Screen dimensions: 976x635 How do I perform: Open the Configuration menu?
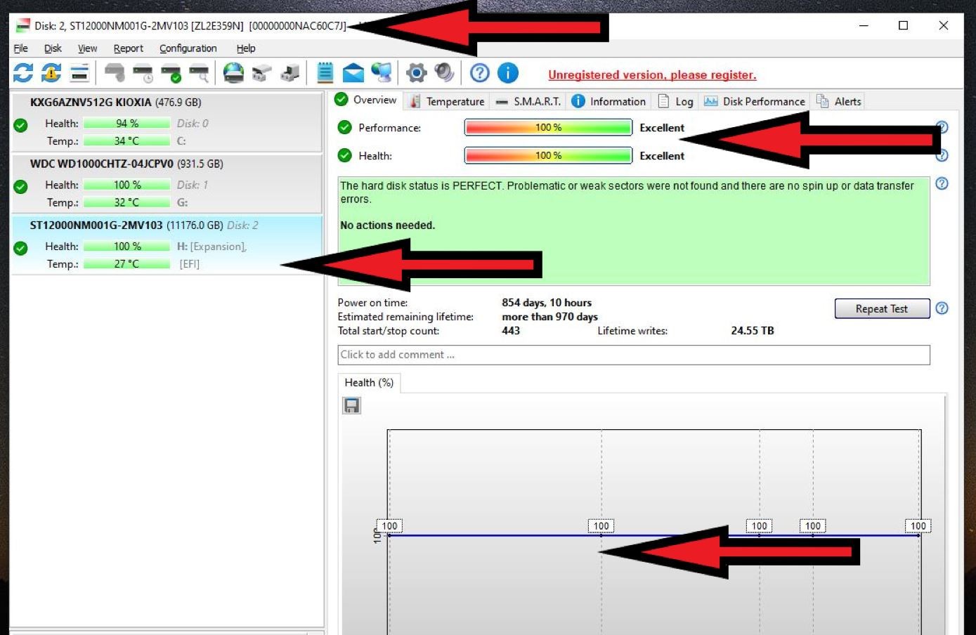click(188, 48)
